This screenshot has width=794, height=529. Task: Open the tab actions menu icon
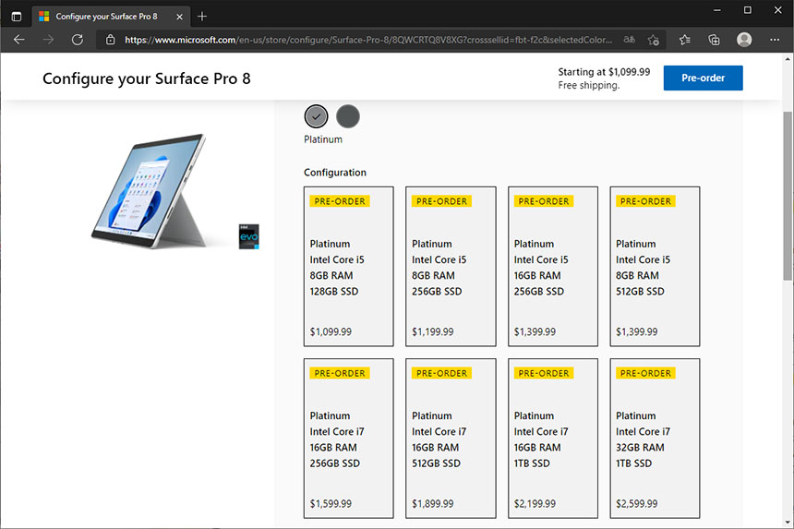[17, 17]
